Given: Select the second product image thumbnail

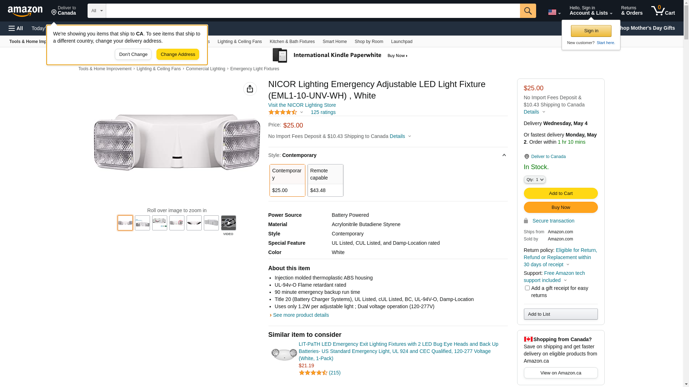Looking at the screenshot, I should click(142, 223).
